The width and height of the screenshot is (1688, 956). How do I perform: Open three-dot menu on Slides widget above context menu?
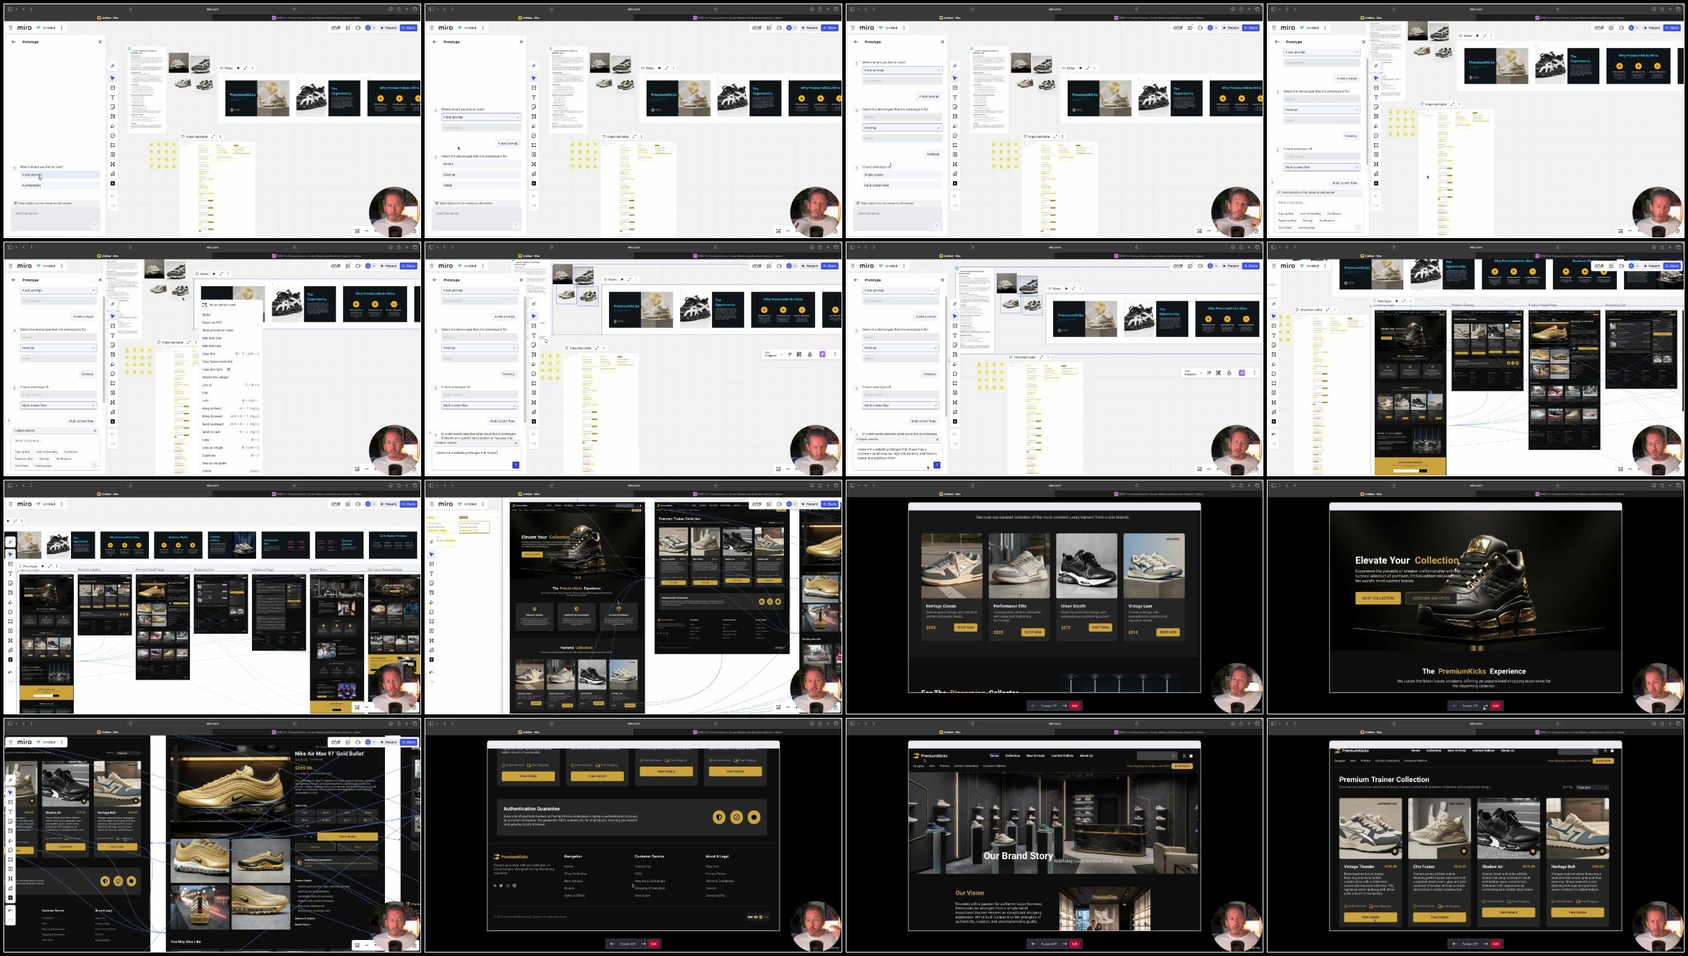point(228,274)
